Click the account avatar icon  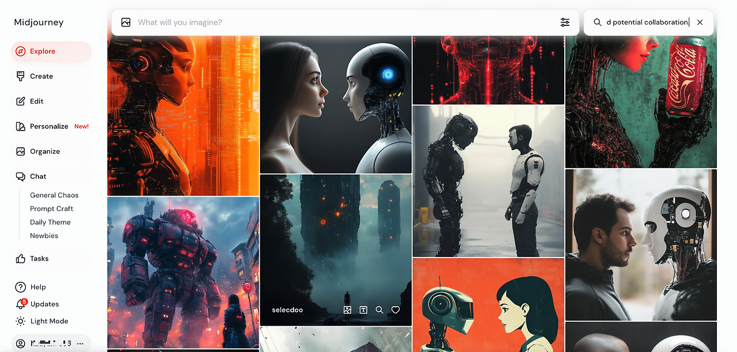coord(21,343)
